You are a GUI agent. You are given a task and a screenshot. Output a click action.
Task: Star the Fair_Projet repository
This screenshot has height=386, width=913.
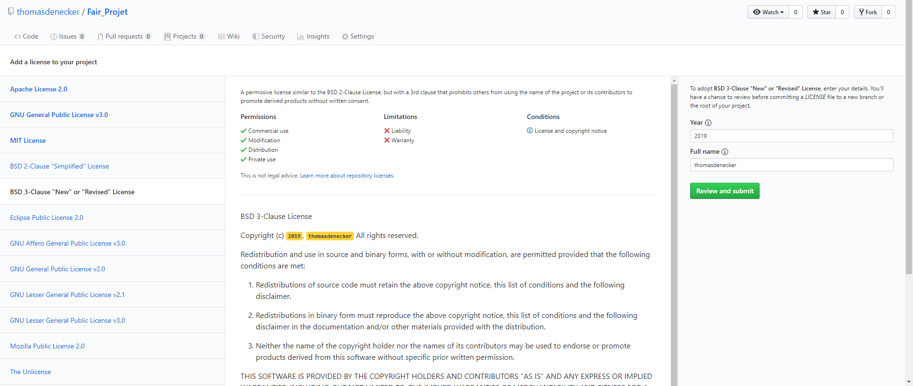(x=822, y=12)
